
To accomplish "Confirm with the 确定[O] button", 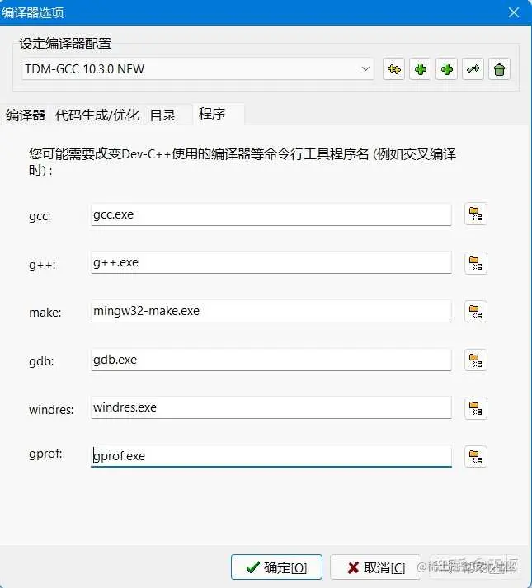I will point(276,567).
